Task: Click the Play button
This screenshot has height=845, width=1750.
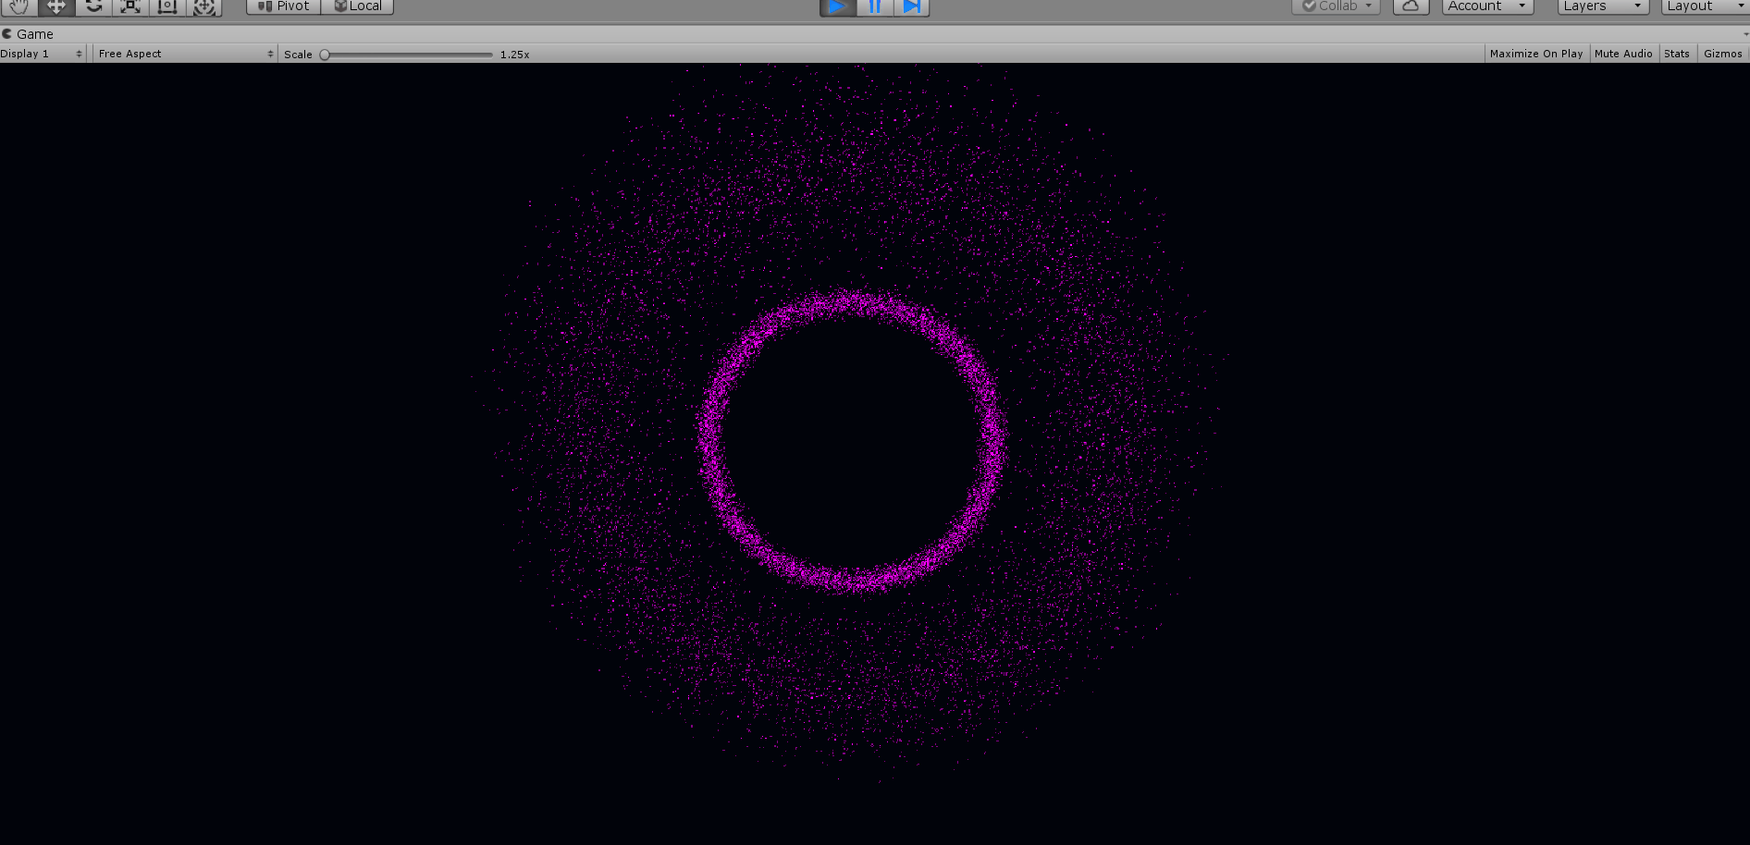Action: [838, 7]
